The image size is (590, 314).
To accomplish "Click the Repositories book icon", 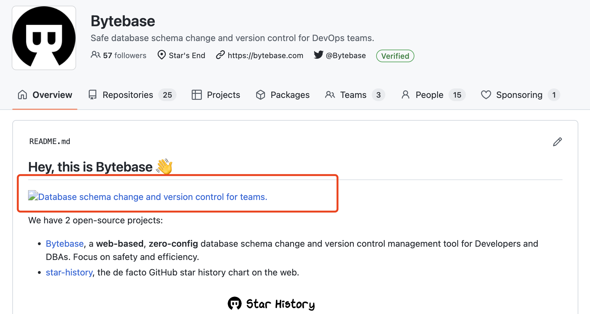I will point(93,95).
